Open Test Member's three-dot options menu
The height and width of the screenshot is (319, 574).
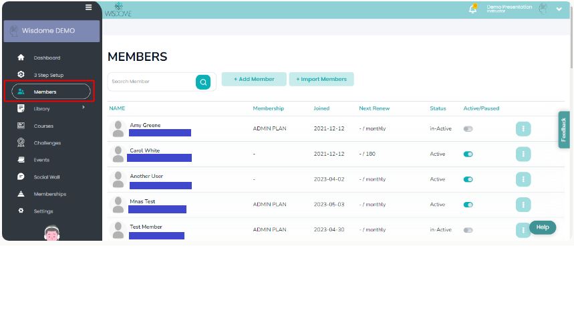[x=523, y=230]
